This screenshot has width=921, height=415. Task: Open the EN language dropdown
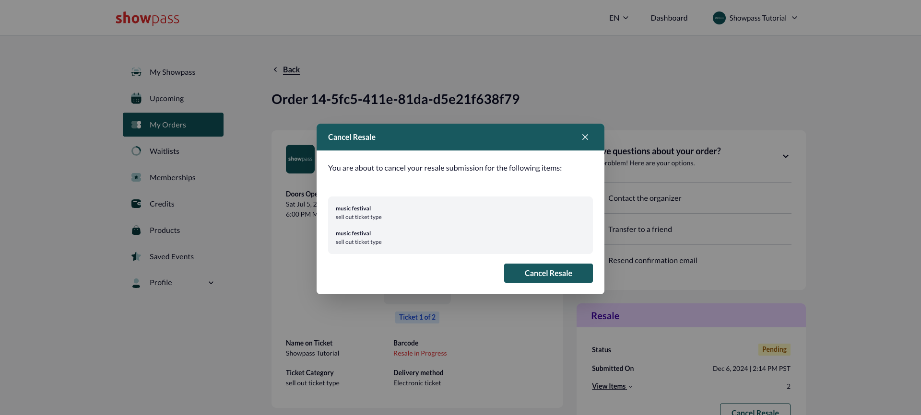619,18
